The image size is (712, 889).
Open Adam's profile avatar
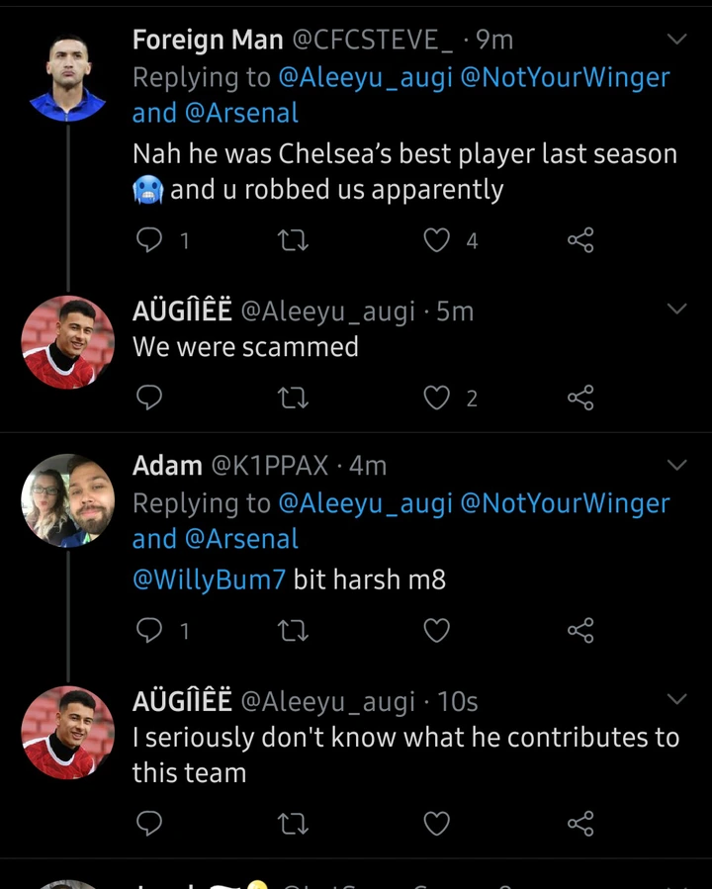[67, 500]
